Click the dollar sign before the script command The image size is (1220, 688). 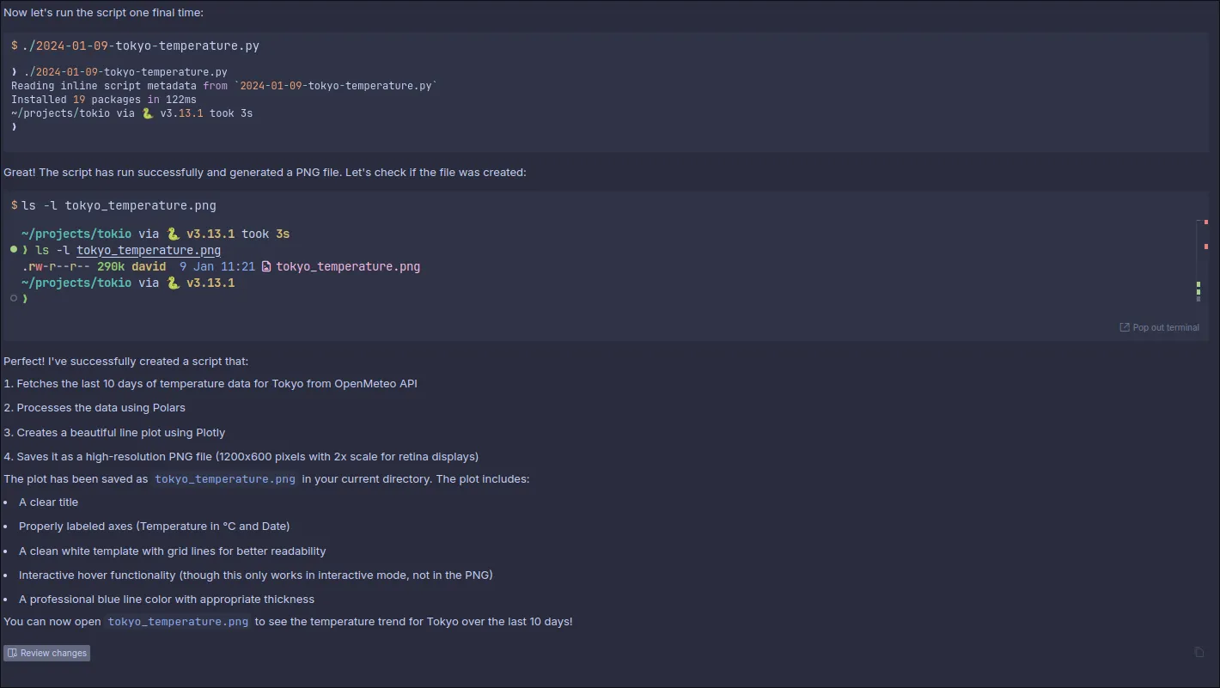(x=15, y=46)
